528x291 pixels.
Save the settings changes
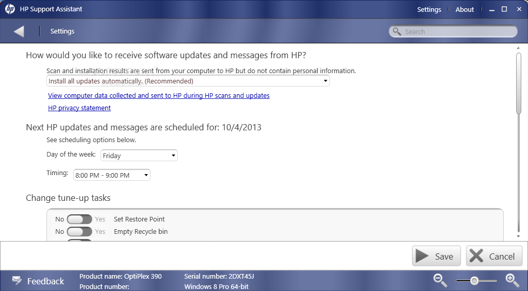436,256
